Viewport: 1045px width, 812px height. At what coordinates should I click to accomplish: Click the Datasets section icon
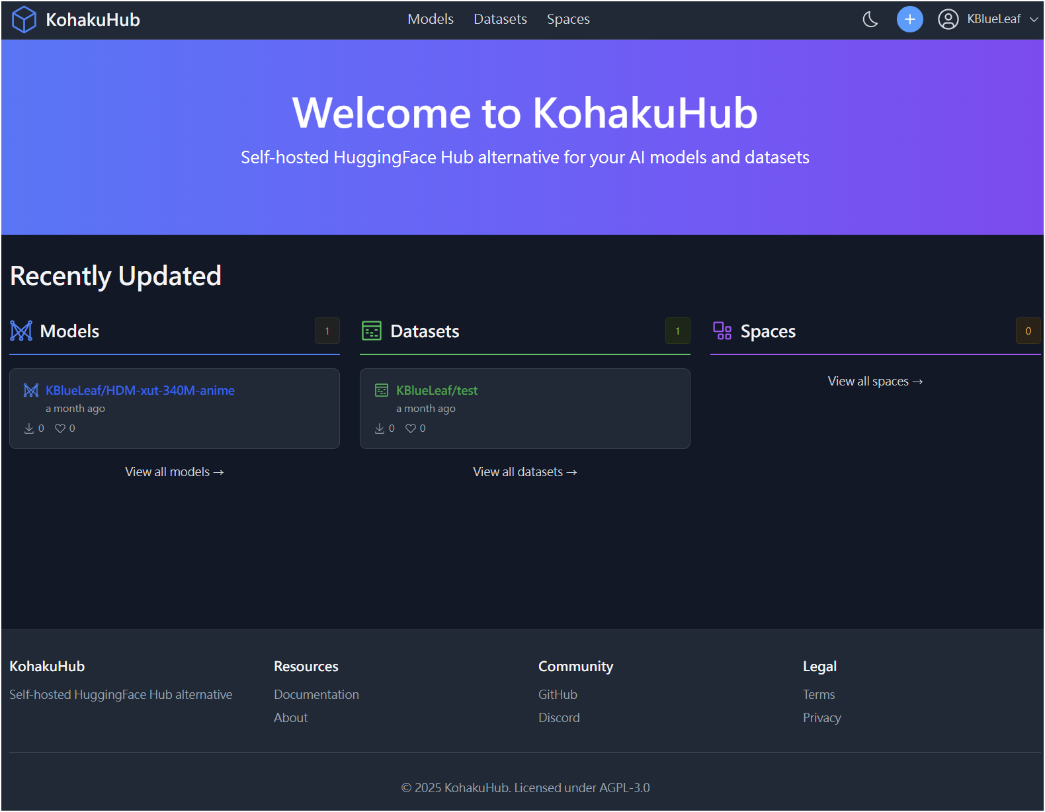(x=372, y=331)
